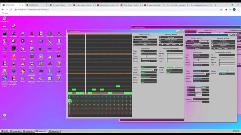Screen dimensions: 241x135
Task: Adjust the Panning slider in front window
Action: pos(175,67)
